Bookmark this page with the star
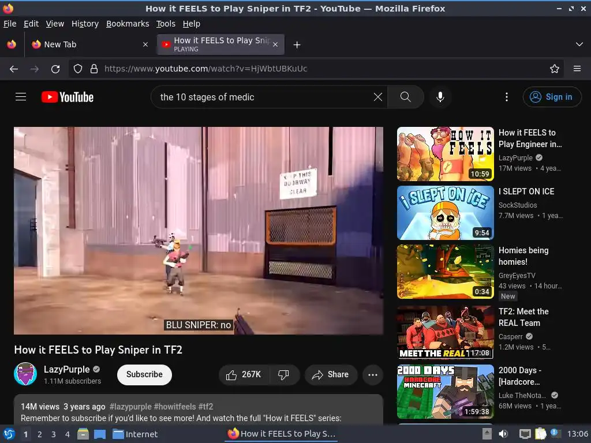591x443 pixels. click(555, 69)
